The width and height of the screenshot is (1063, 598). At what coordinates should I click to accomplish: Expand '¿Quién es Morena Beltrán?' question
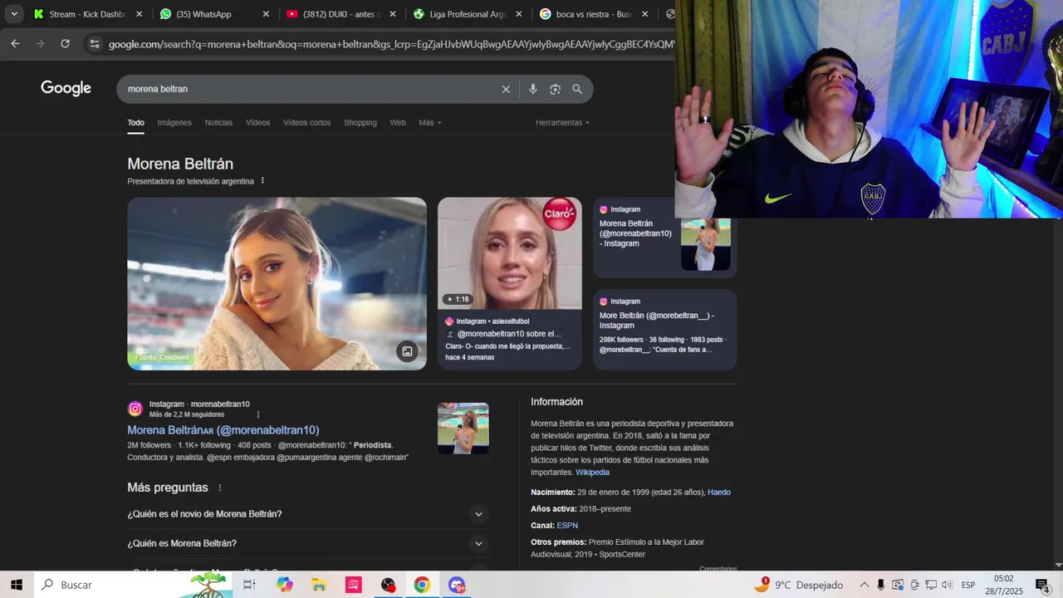(x=307, y=543)
